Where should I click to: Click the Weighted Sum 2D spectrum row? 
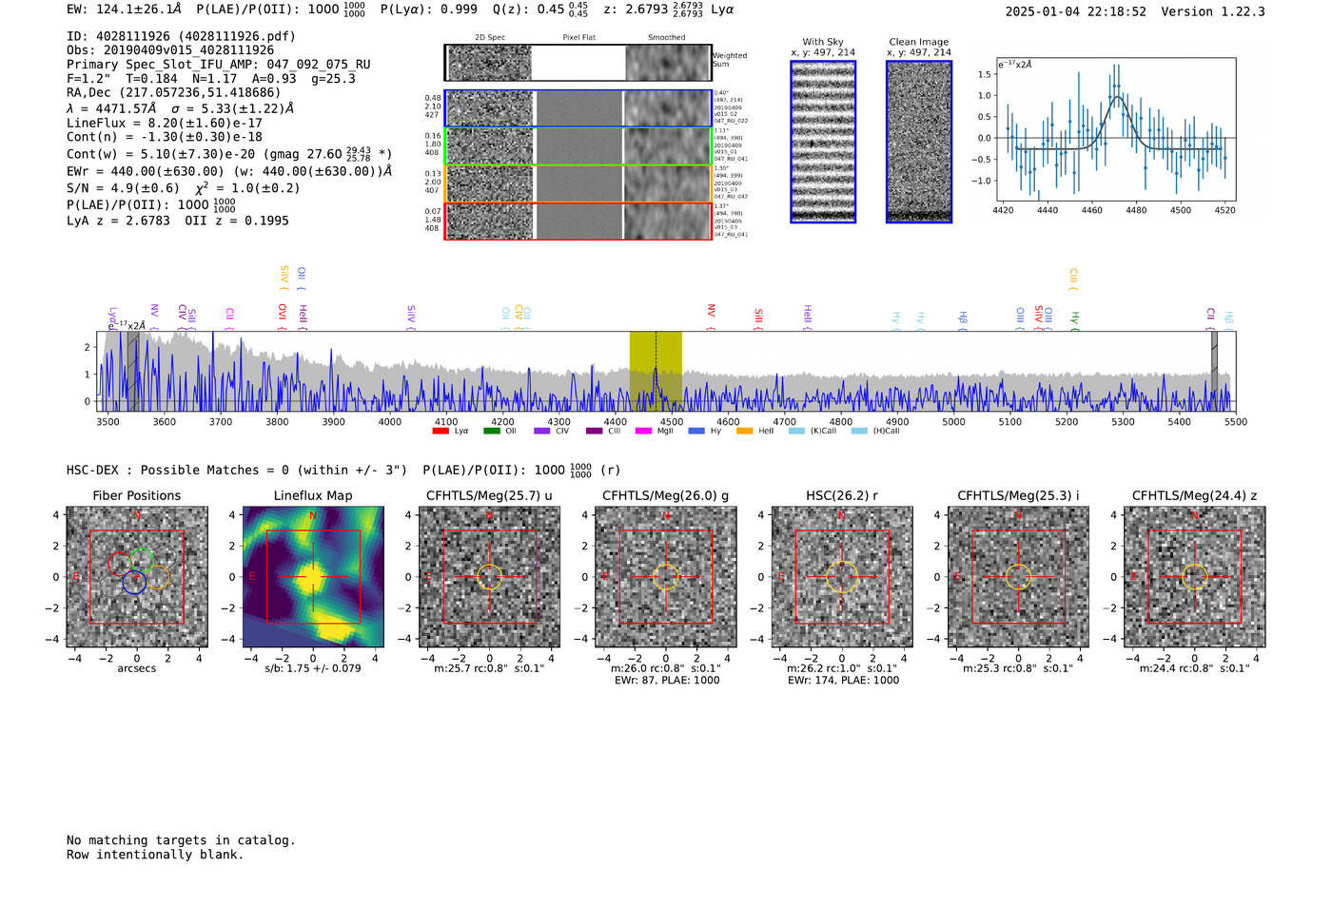point(578,63)
